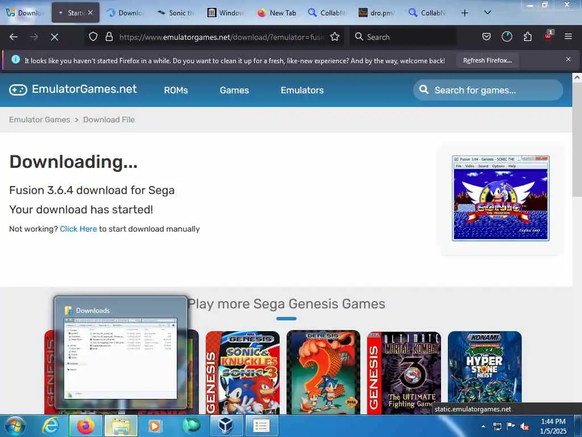Close the current Start tab

pos(90,13)
